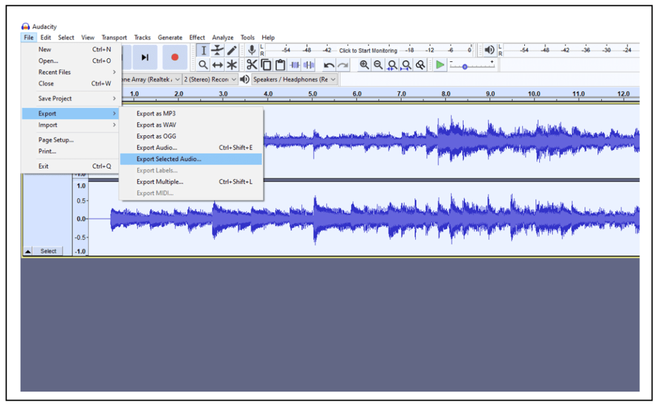
Task: Click the 6.0 mark on the timeline ruler
Action: [356, 93]
